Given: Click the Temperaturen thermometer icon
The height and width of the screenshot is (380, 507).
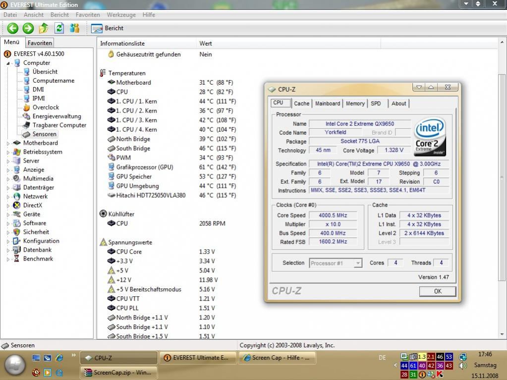Looking at the screenshot, I should tap(103, 73).
